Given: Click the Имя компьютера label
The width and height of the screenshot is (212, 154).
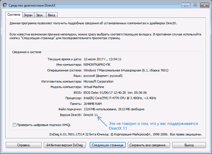Looking at the screenshot, I should tap(69, 65).
